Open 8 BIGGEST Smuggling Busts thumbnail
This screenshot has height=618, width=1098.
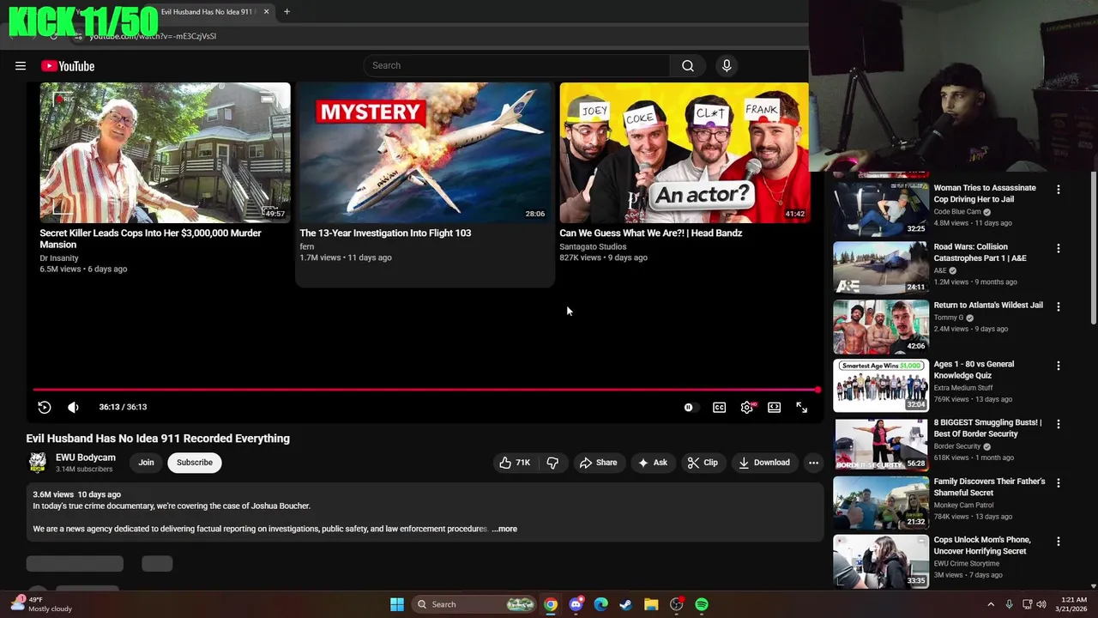[x=881, y=444]
